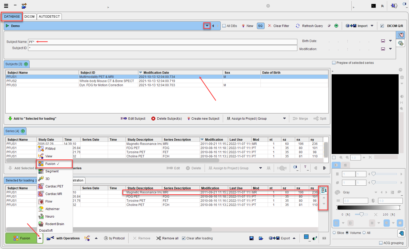The width and height of the screenshot is (409, 249).
Task: Click the with Operations button
Action: [x=63, y=238]
